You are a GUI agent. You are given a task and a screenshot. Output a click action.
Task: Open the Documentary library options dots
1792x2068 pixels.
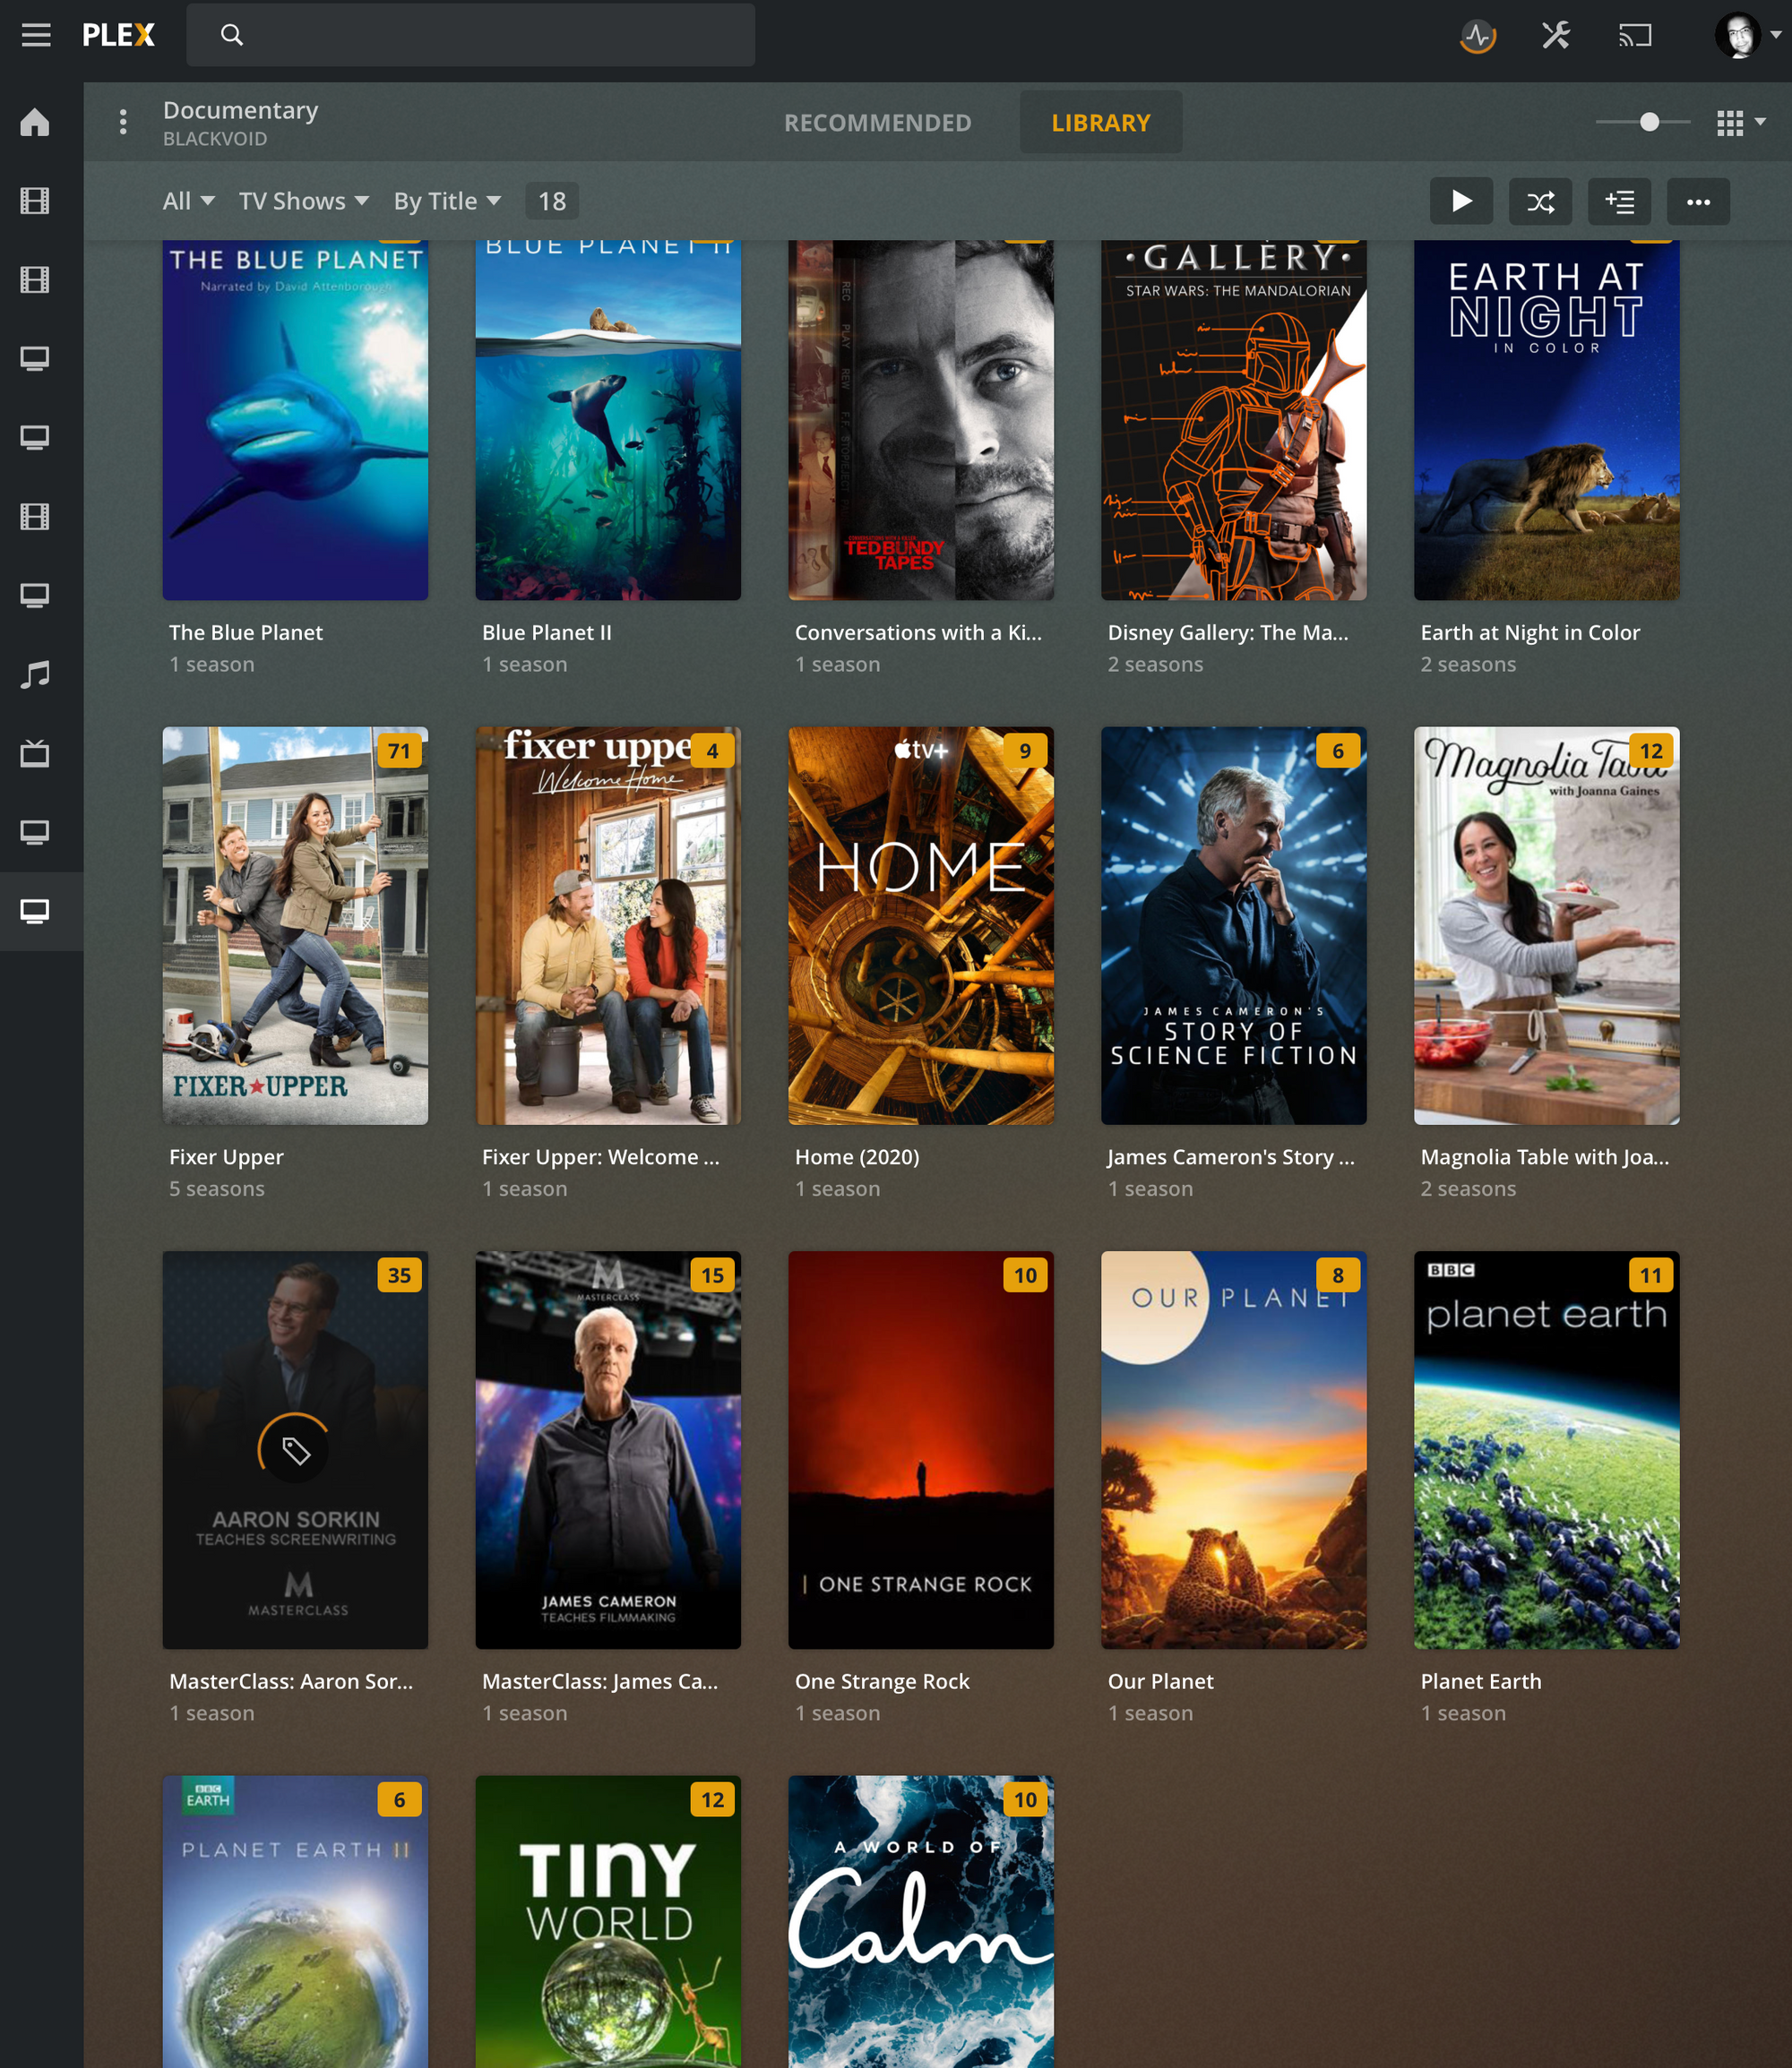[x=123, y=122]
